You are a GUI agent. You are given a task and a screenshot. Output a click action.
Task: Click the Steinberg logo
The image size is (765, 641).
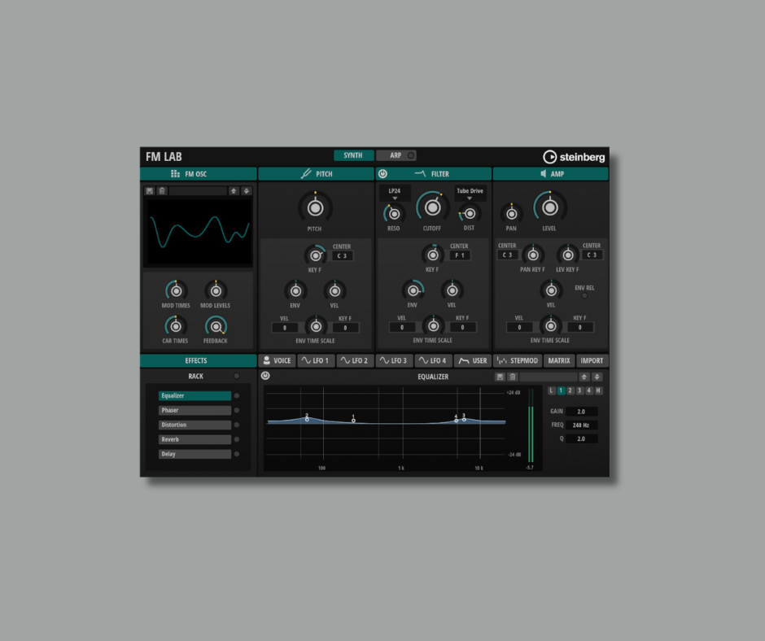(x=574, y=157)
